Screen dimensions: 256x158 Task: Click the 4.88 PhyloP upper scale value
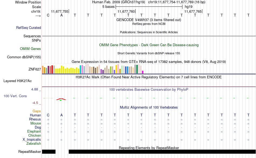pyautogui.click(x=34, y=89)
